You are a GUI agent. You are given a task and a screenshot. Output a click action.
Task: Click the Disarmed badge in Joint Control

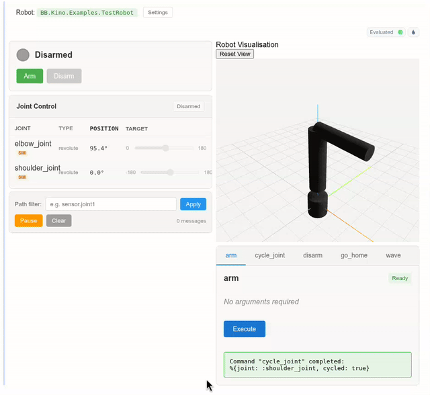point(188,106)
